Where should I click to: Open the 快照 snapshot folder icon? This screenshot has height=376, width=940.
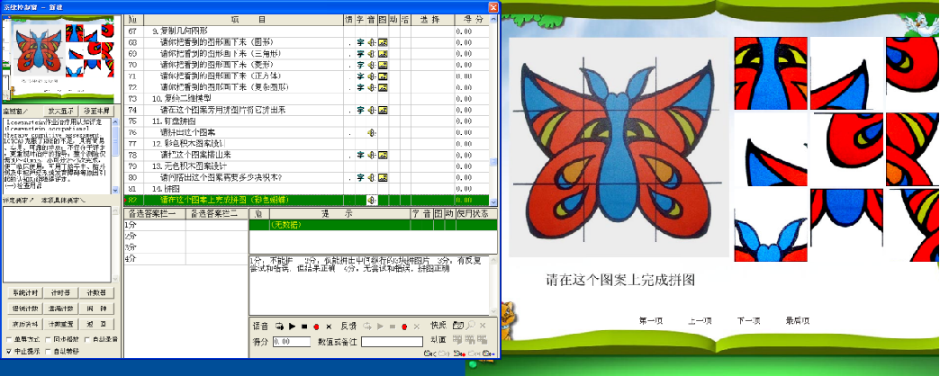[458, 326]
